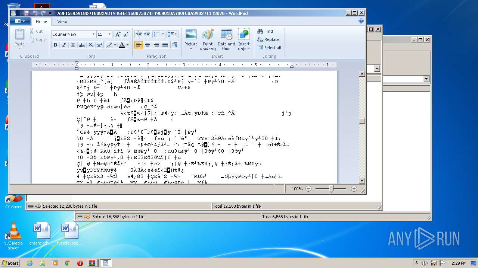Screen dimensions: 478x268
Task: Toggle Strikethrough formatting
Action: [82, 45]
